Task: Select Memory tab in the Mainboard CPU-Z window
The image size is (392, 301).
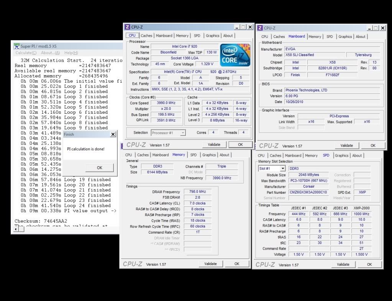Action: click(x=315, y=37)
